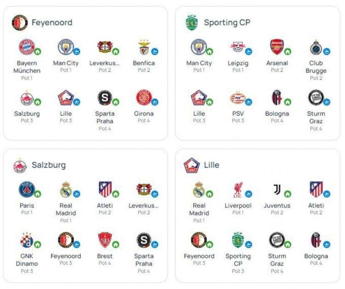
Task: Open the Feyenoord card header title
Action: pos(52,23)
